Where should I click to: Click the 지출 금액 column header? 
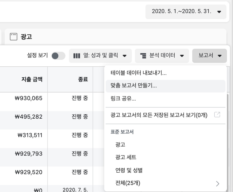32,79
